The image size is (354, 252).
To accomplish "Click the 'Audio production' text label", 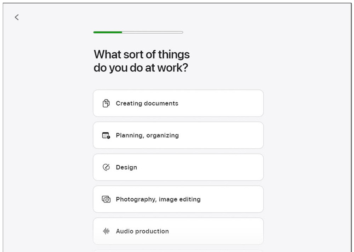I will pyautogui.click(x=142, y=231).
